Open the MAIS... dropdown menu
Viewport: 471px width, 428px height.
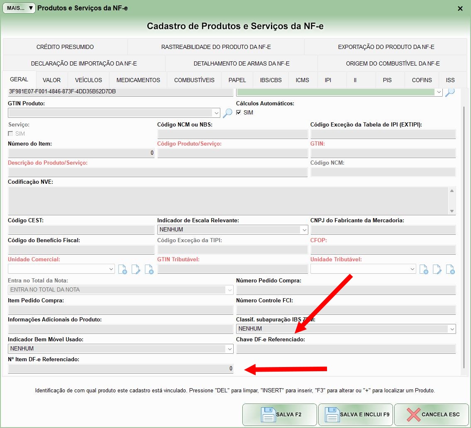click(19, 8)
